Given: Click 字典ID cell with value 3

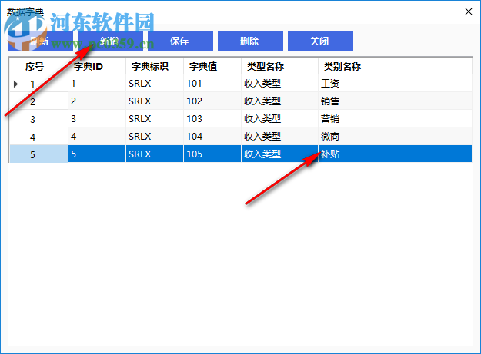Looking at the screenshot, I should (97, 119).
